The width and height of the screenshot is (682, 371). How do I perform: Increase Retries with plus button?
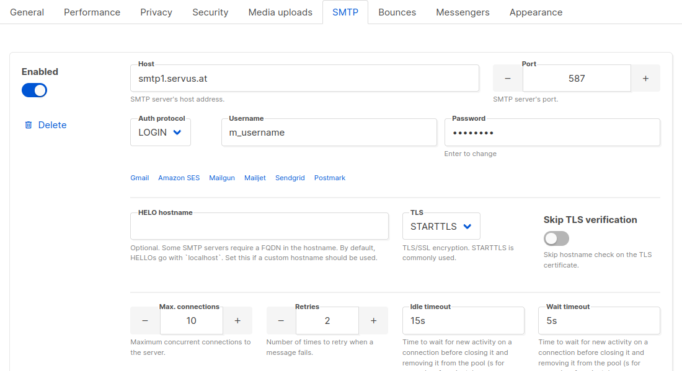point(373,321)
